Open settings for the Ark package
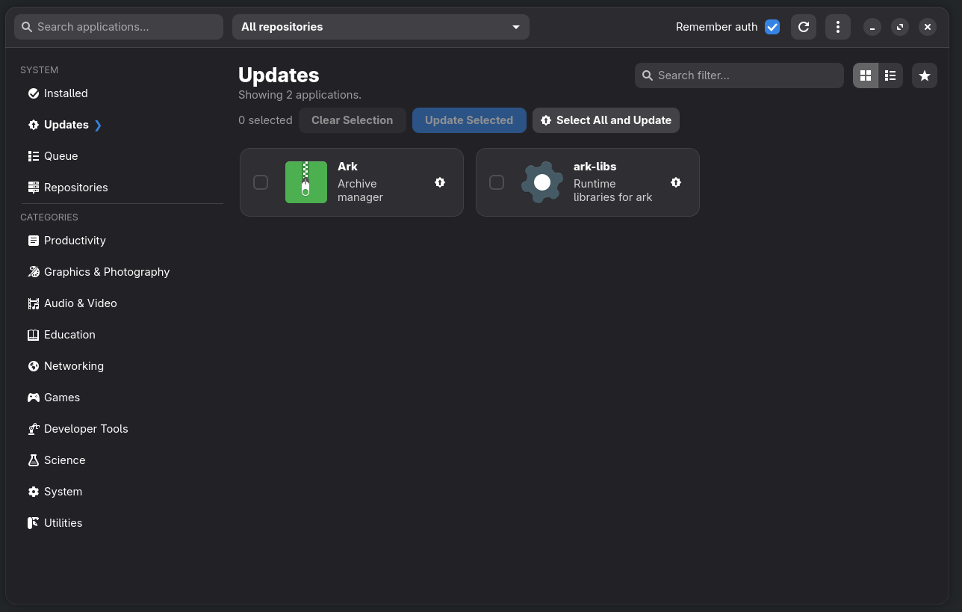This screenshot has width=962, height=612. tap(440, 182)
